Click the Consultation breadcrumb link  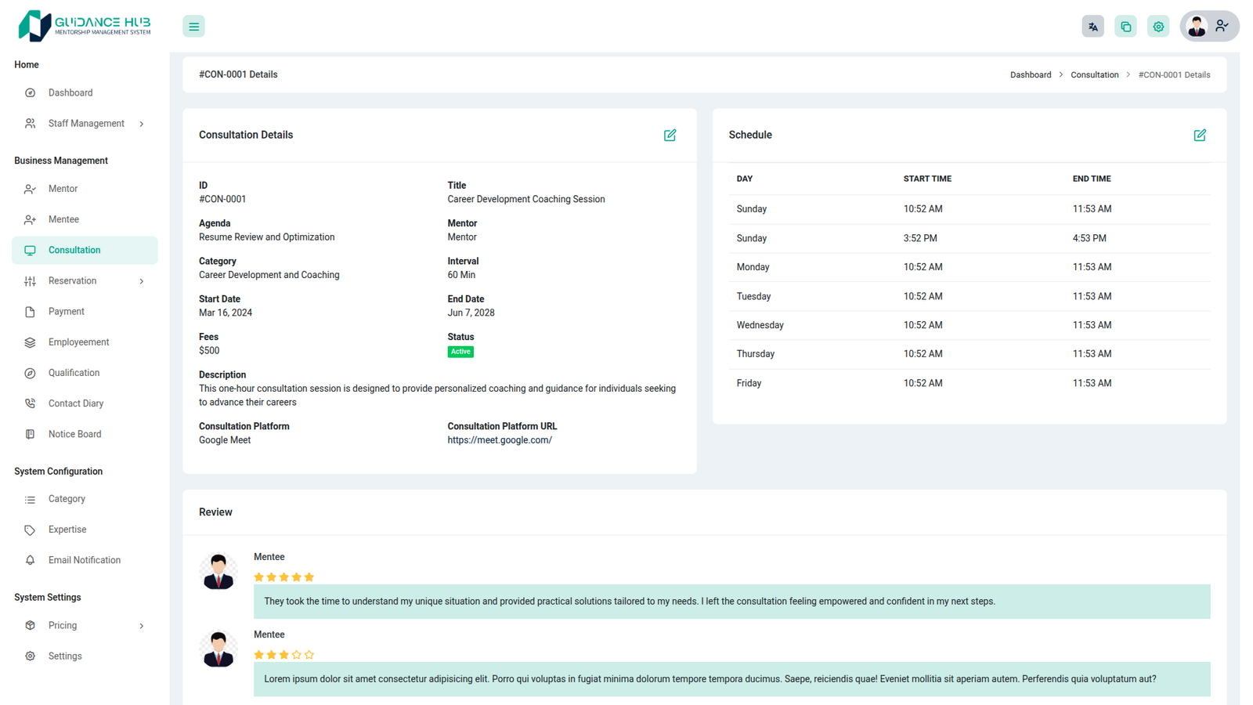point(1094,75)
